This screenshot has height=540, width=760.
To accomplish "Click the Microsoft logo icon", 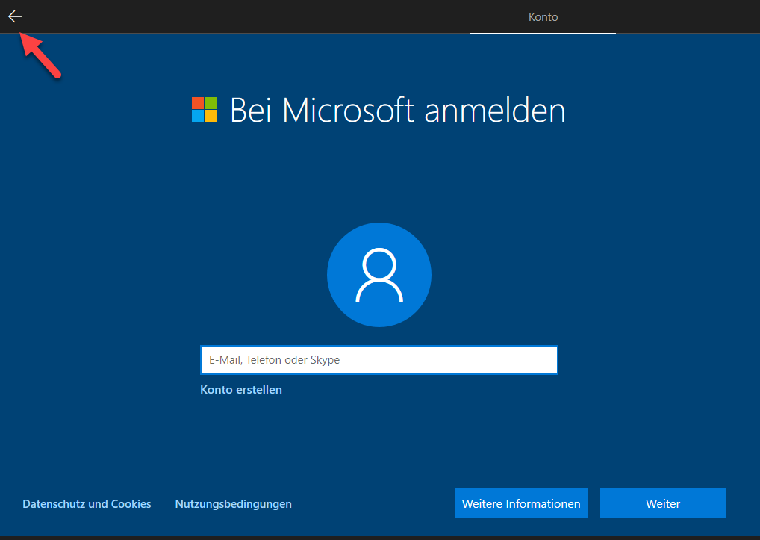I will 204,110.
